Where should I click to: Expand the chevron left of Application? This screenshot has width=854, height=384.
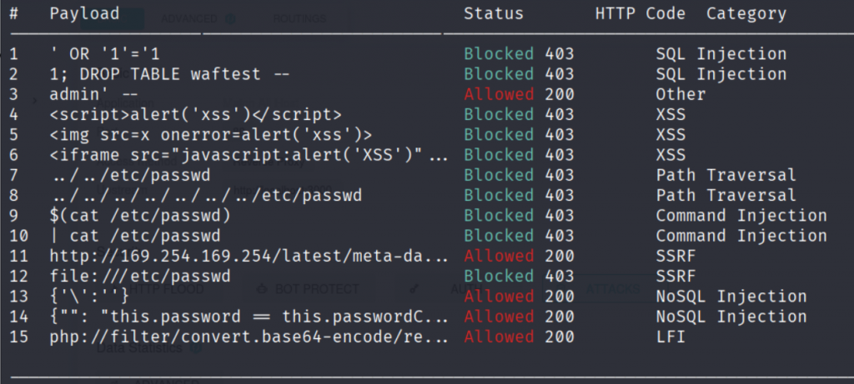35,101
